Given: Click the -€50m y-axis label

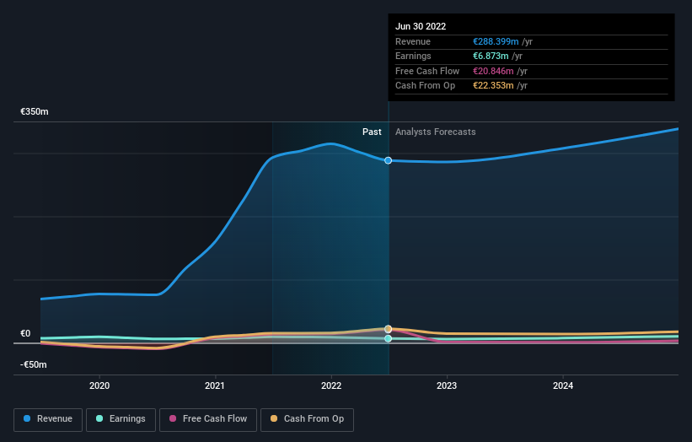Looking at the screenshot, I should [x=34, y=364].
